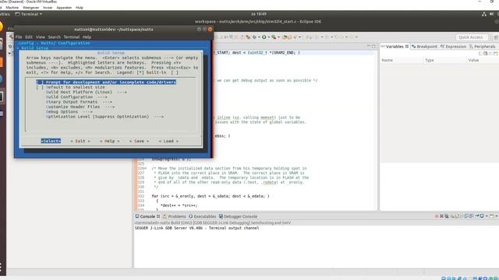The height and width of the screenshot is (280, 499).
Task: Click Remove Launch icon in Console toolbar
Action: [x=442, y=216]
